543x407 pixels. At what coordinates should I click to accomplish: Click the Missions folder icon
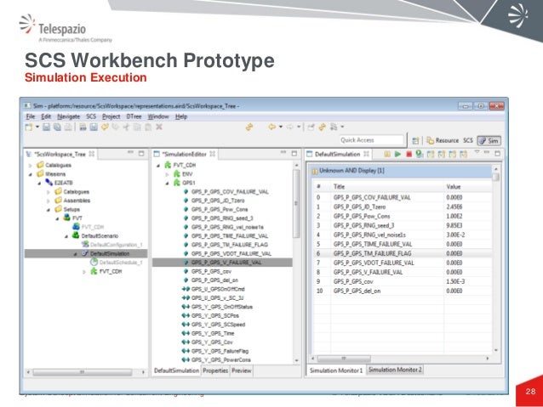click(40, 173)
